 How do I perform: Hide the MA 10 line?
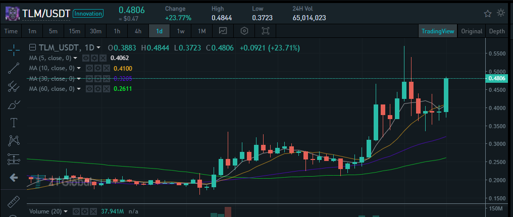pyautogui.click(x=89, y=68)
